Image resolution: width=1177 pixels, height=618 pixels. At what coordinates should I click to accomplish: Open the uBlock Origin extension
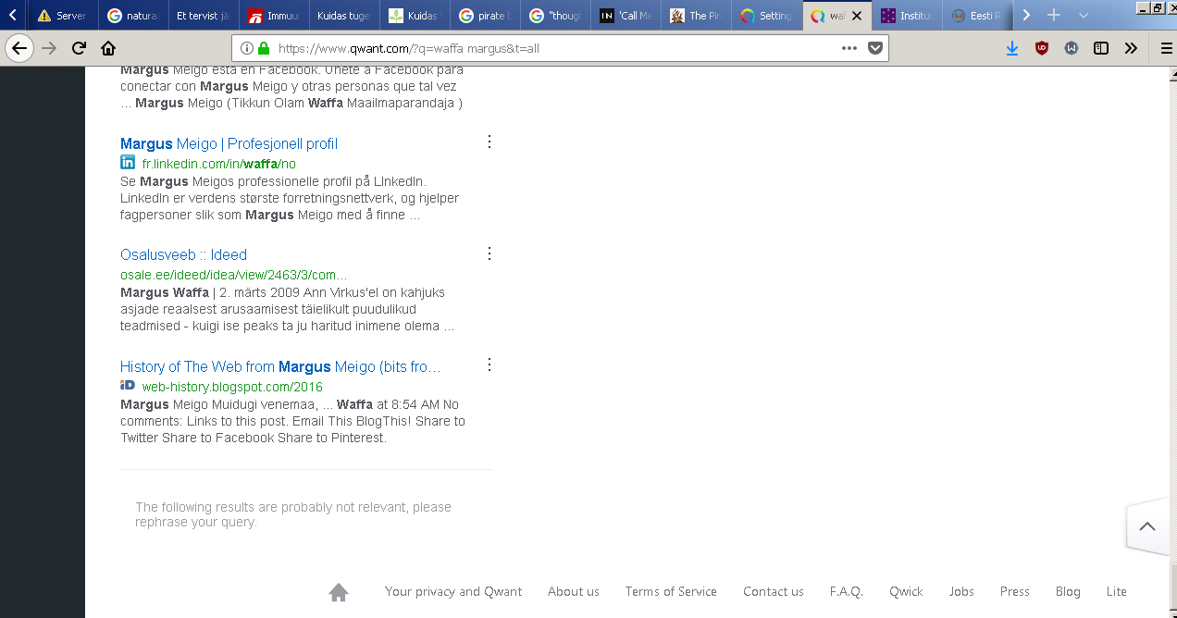pyautogui.click(x=1042, y=48)
